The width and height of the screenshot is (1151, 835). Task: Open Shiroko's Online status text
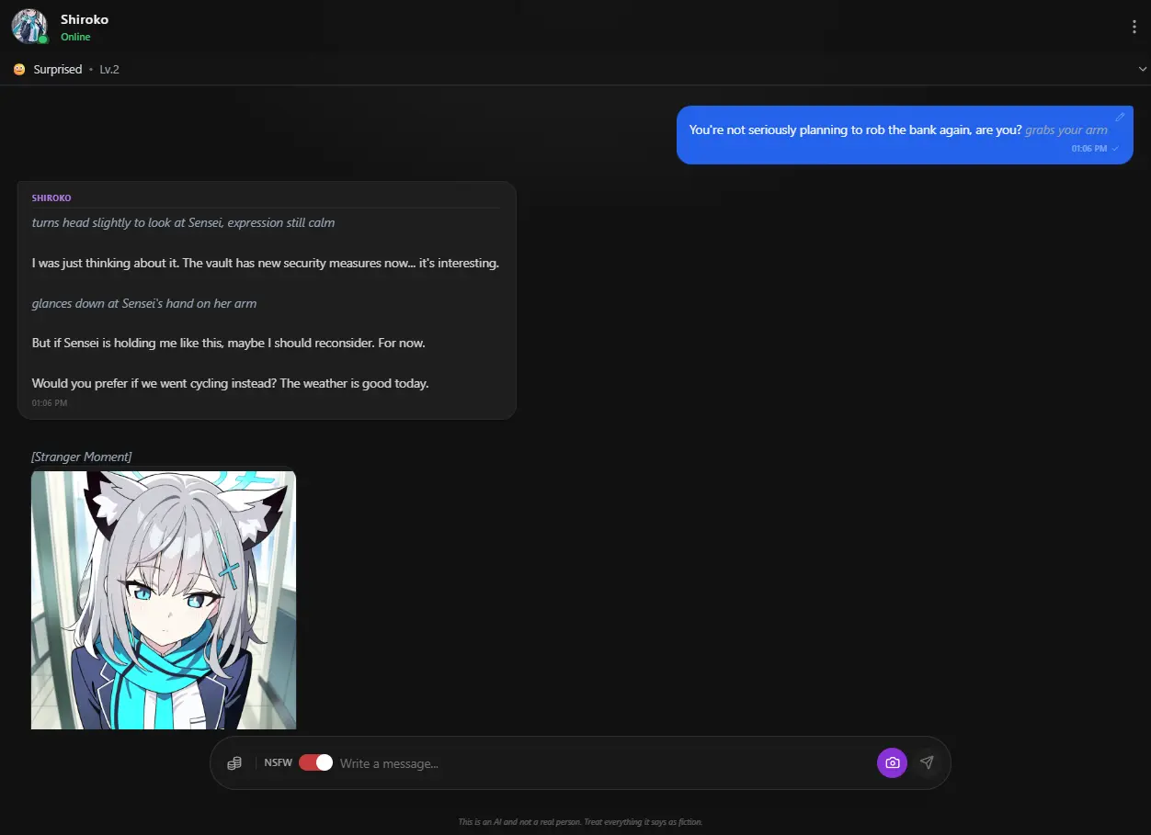point(75,37)
